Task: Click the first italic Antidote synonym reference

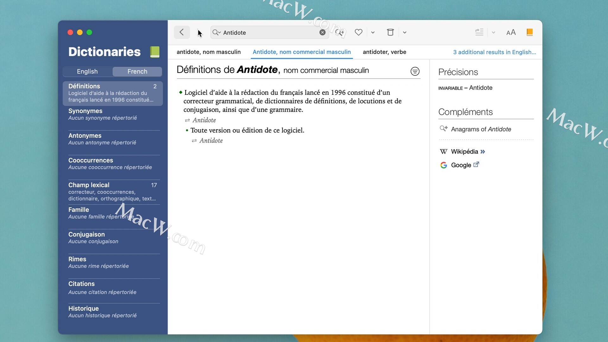Action: [204, 120]
